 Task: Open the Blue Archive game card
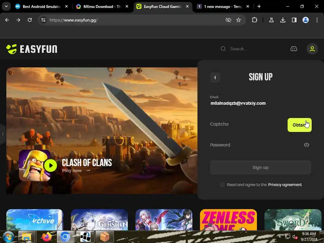[x=35, y=220]
